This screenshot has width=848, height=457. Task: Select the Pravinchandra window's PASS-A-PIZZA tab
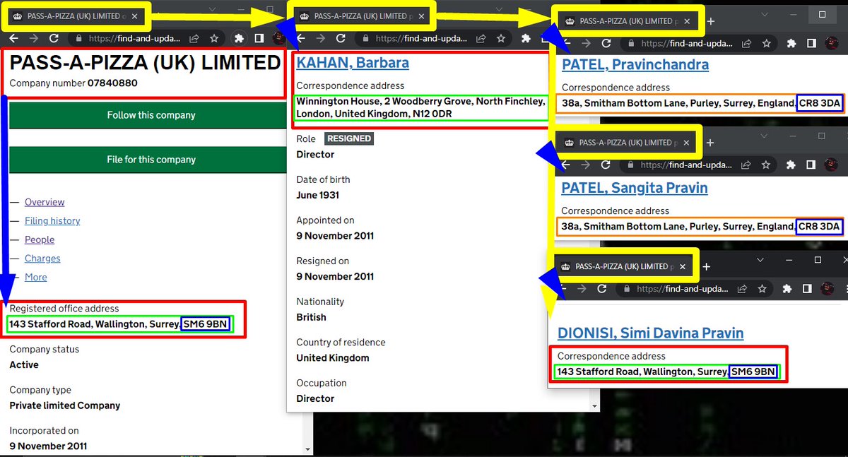[628, 21]
